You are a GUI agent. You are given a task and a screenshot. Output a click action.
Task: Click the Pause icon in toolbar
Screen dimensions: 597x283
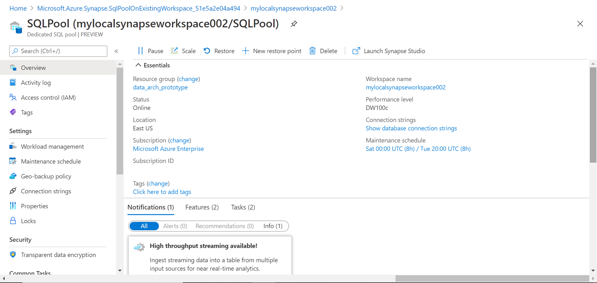[141, 51]
